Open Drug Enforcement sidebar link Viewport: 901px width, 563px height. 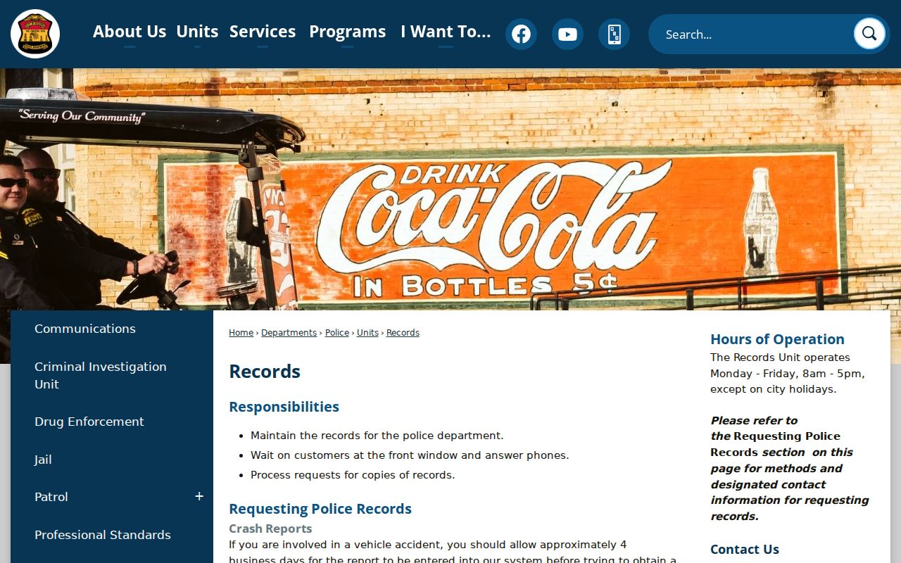[x=89, y=422]
